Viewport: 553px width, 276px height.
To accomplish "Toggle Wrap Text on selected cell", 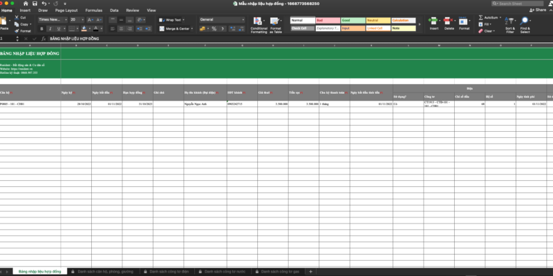I will (x=171, y=20).
